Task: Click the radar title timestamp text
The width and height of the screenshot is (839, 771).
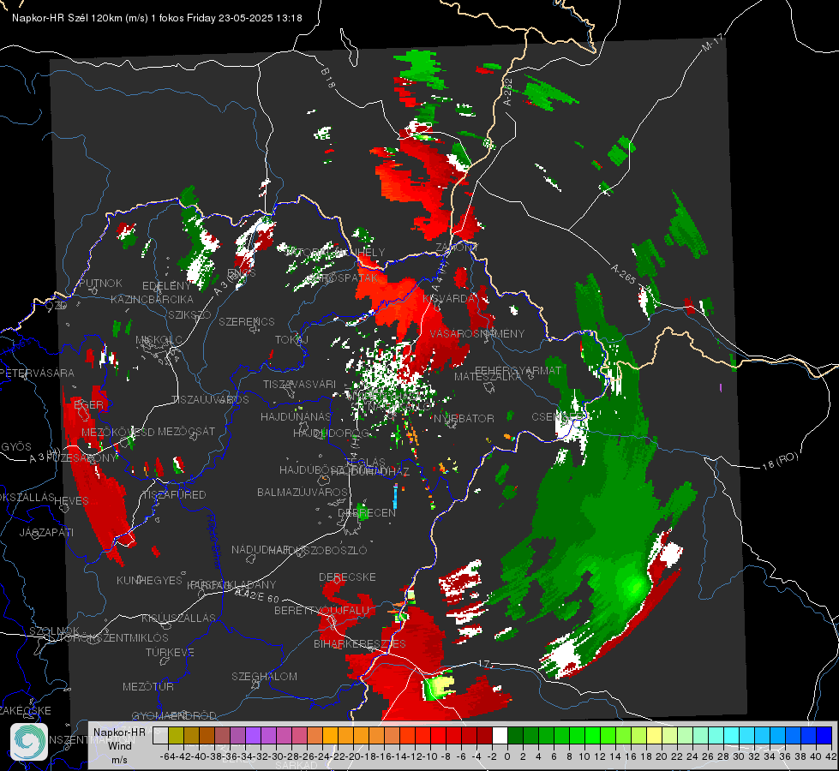Action: [x=157, y=18]
